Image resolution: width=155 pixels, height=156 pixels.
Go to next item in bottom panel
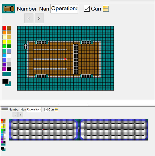(x=21, y=115)
